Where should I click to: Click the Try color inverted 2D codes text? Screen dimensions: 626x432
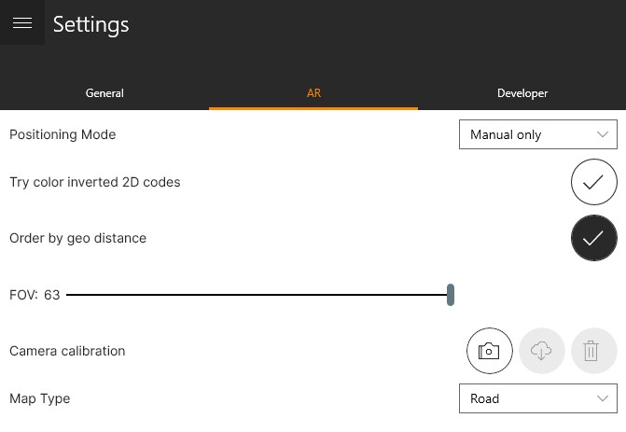click(x=94, y=182)
